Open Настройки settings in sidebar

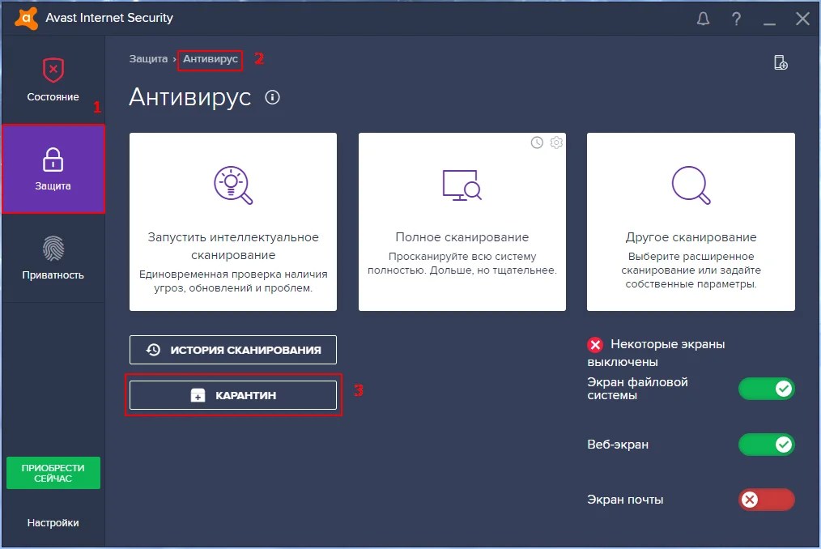click(x=53, y=522)
